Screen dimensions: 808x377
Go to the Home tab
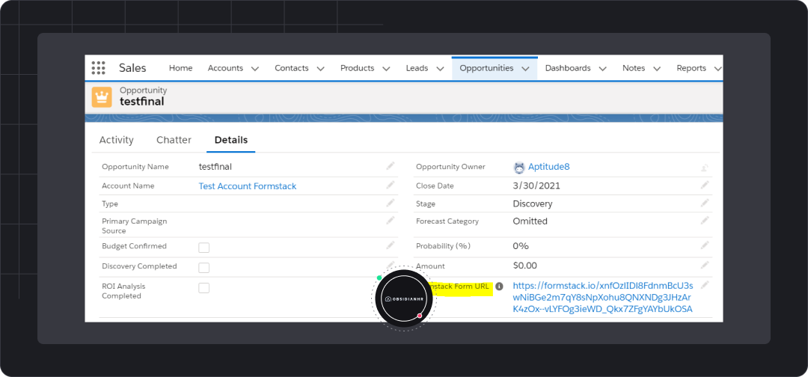180,68
